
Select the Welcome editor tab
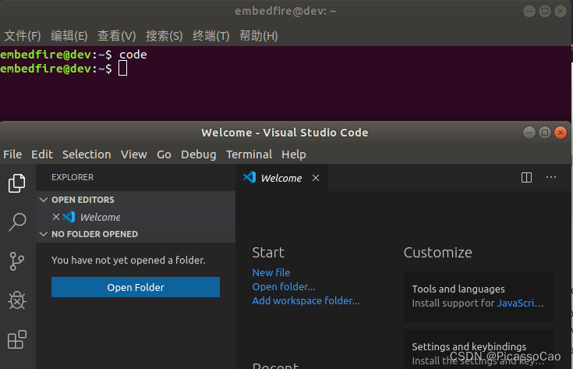tap(281, 178)
